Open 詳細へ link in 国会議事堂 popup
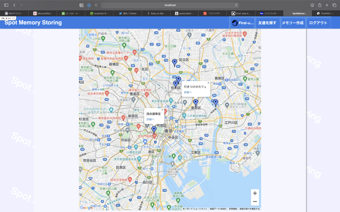The width and height of the screenshot is (340, 212). (x=150, y=119)
